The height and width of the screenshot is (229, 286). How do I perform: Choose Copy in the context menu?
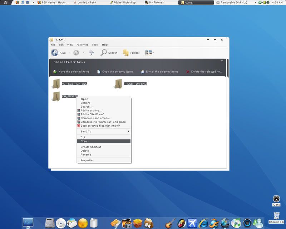click(x=104, y=141)
